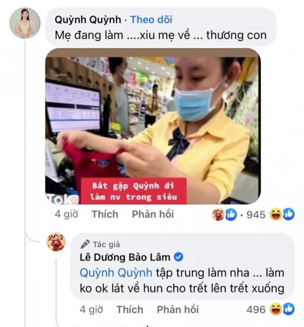Click the tagged Quỳnh Quỳnh mention in the reply
The width and height of the screenshot is (304, 327).
click(116, 273)
